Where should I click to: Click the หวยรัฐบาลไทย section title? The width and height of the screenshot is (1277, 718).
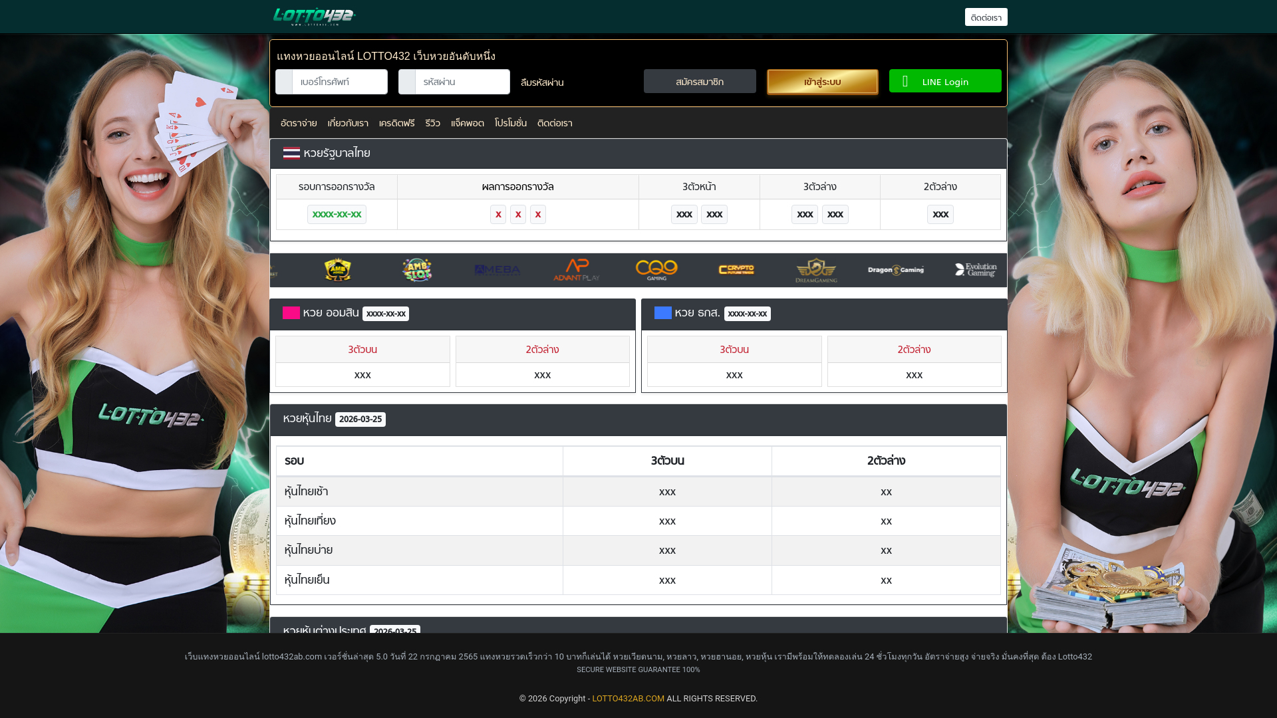(x=337, y=153)
